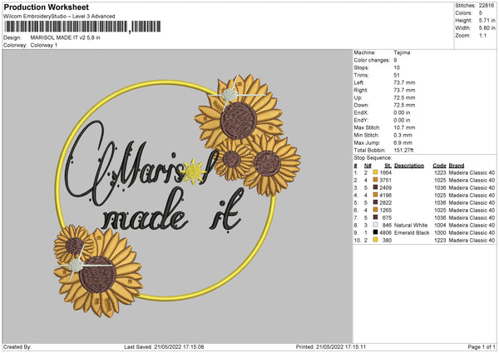499x353 pixels.
Task: Select the Colorway 1 value
Action: [x=44, y=45]
